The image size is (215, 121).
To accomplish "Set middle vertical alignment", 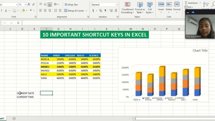I will [x=45, y=4].
